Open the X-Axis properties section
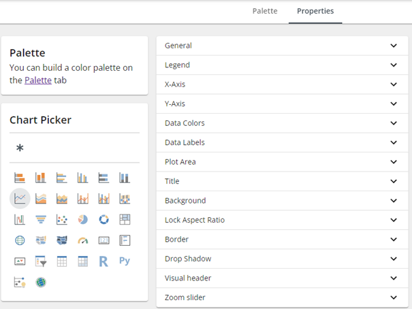This screenshot has width=412, height=309. pyautogui.click(x=282, y=84)
